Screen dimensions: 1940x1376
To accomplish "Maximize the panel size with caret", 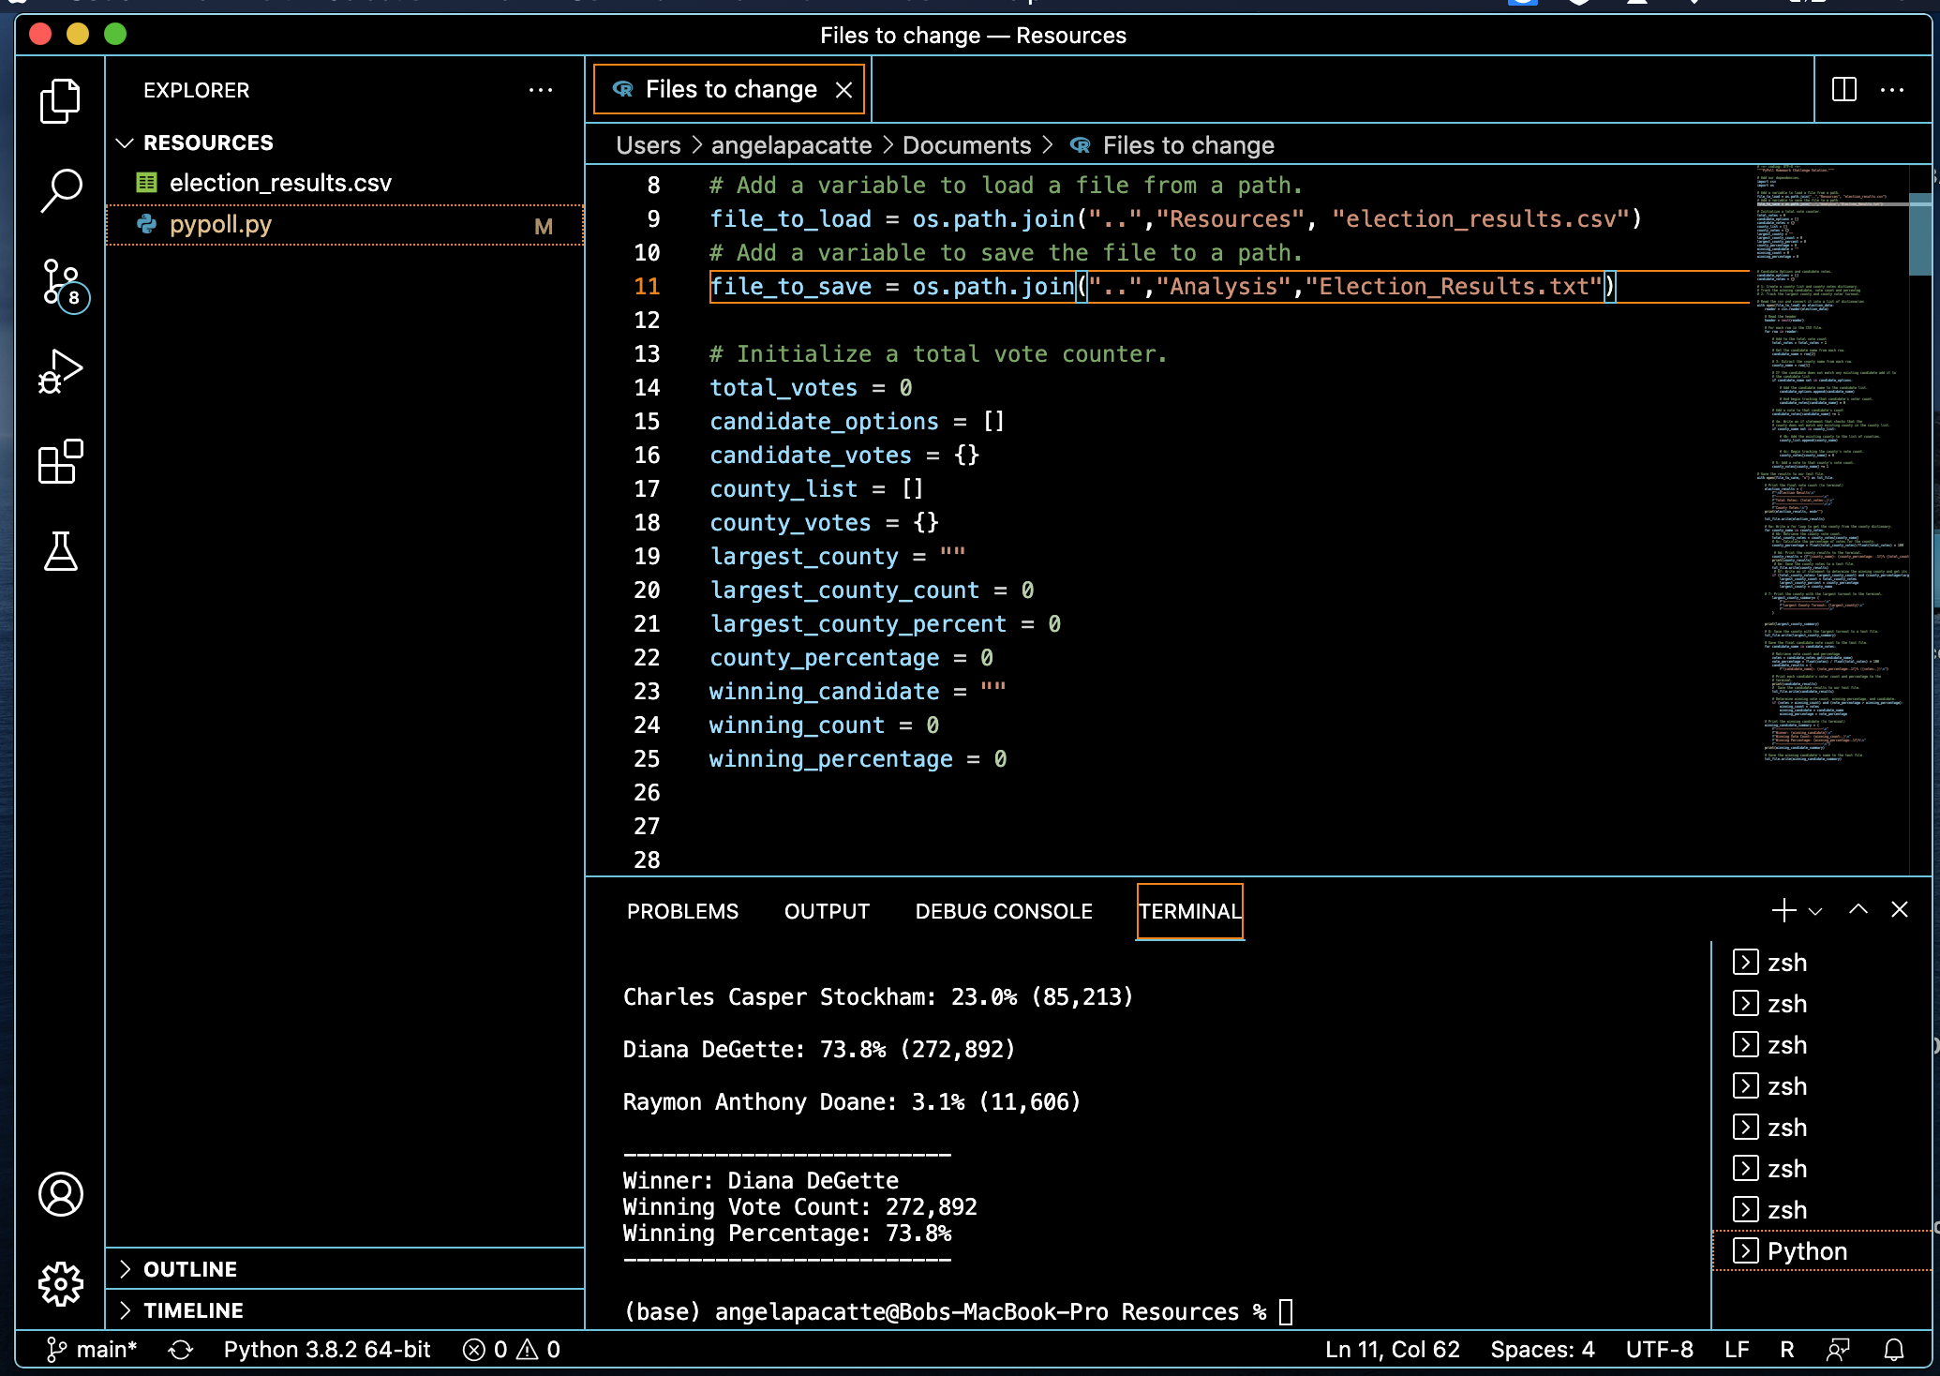I will (1858, 909).
